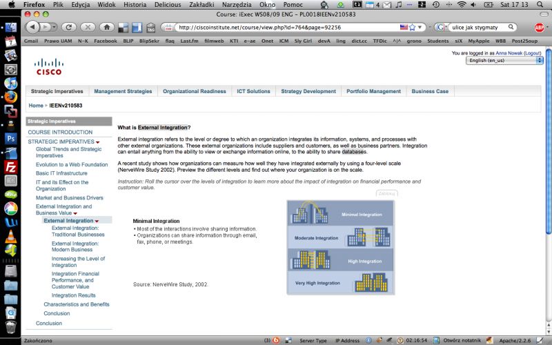
Task: Click the Wi-Fi status icon in the menu bar
Action: click(x=462, y=5)
